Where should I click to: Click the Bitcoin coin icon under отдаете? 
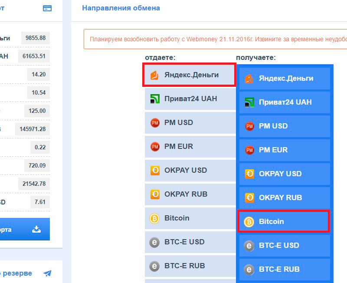(x=154, y=218)
